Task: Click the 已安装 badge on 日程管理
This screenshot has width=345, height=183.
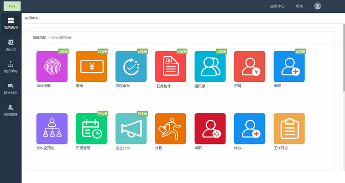Action: click(x=103, y=114)
